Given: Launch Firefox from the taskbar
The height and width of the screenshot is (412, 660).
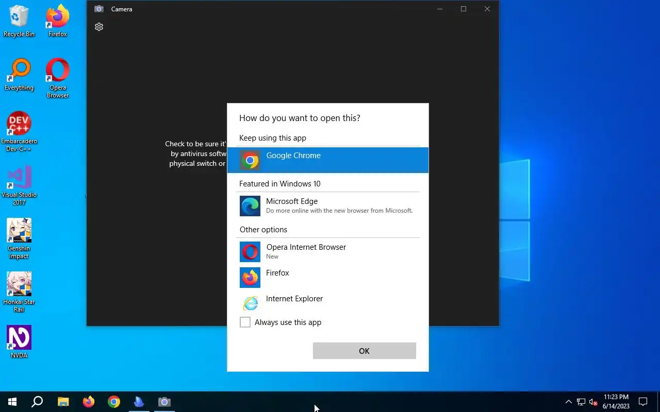Looking at the screenshot, I should [x=89, y=402].
